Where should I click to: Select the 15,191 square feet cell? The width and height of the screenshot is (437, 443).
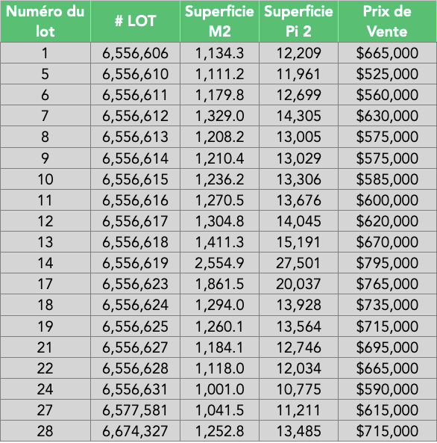(x=298, y=242)
